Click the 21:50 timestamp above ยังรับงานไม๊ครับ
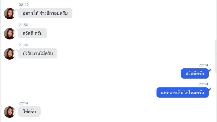217x122 pixels. point(23,45)
